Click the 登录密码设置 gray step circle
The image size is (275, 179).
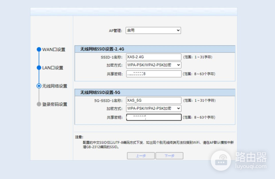[x=39, y=104]
